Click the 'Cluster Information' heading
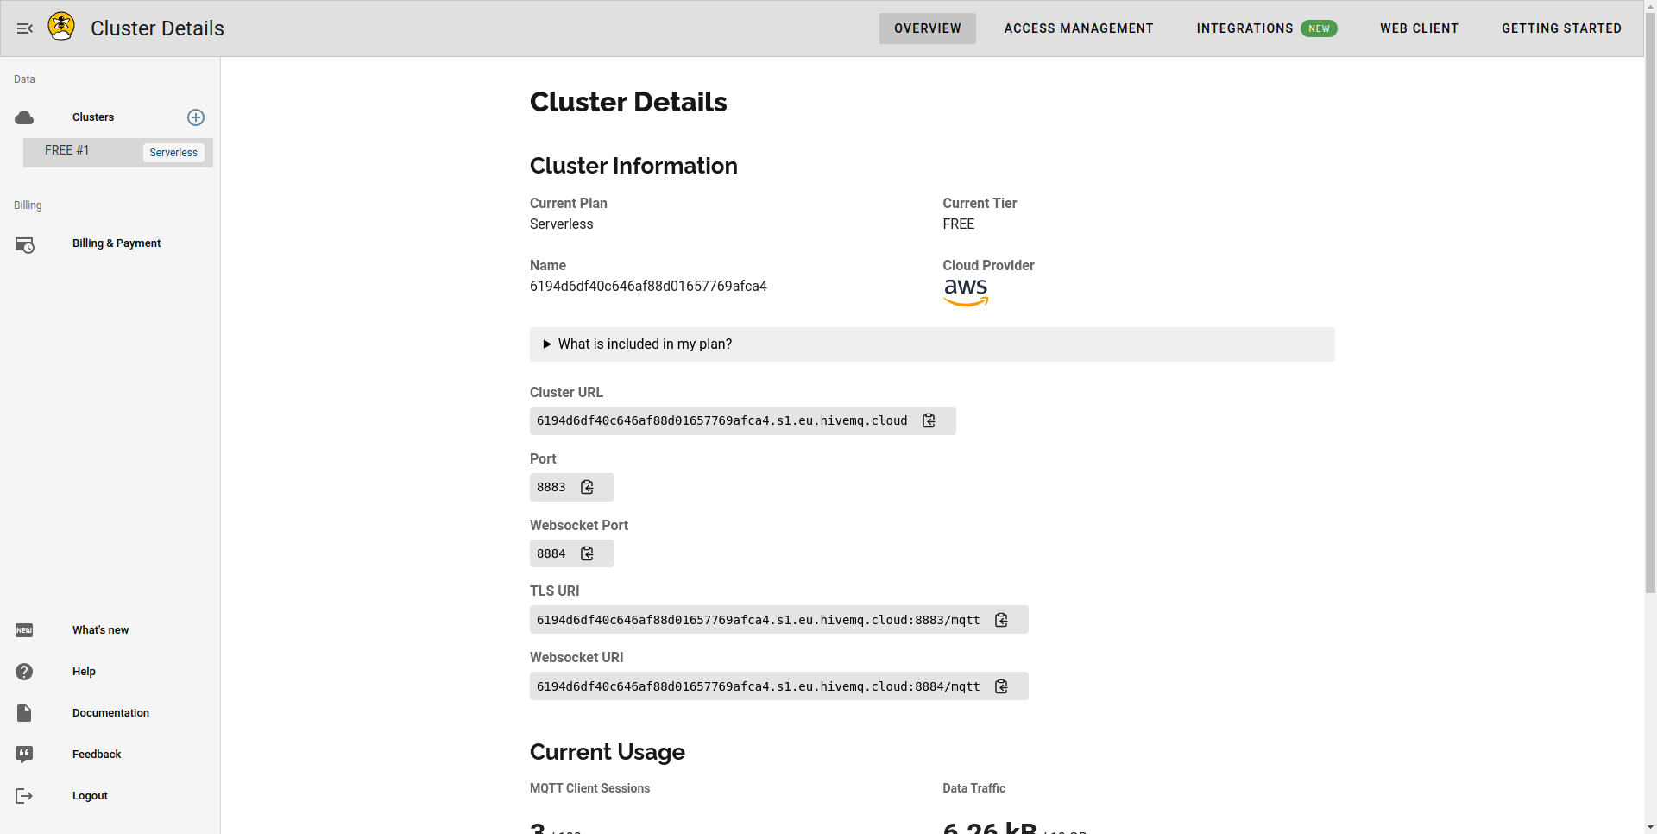This screenshot has height=834, width=1657. pos(633,166)
